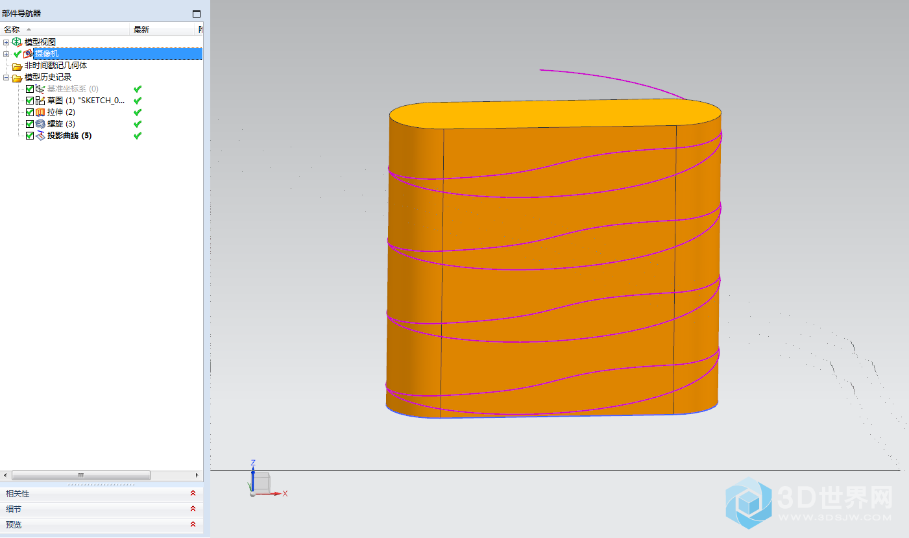Click the navigator scrollbar right arrow
The image size is (909, 538).
pos(197,475)
